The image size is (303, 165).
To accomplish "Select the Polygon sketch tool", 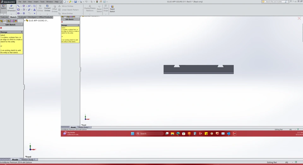I will click(24, 13).
